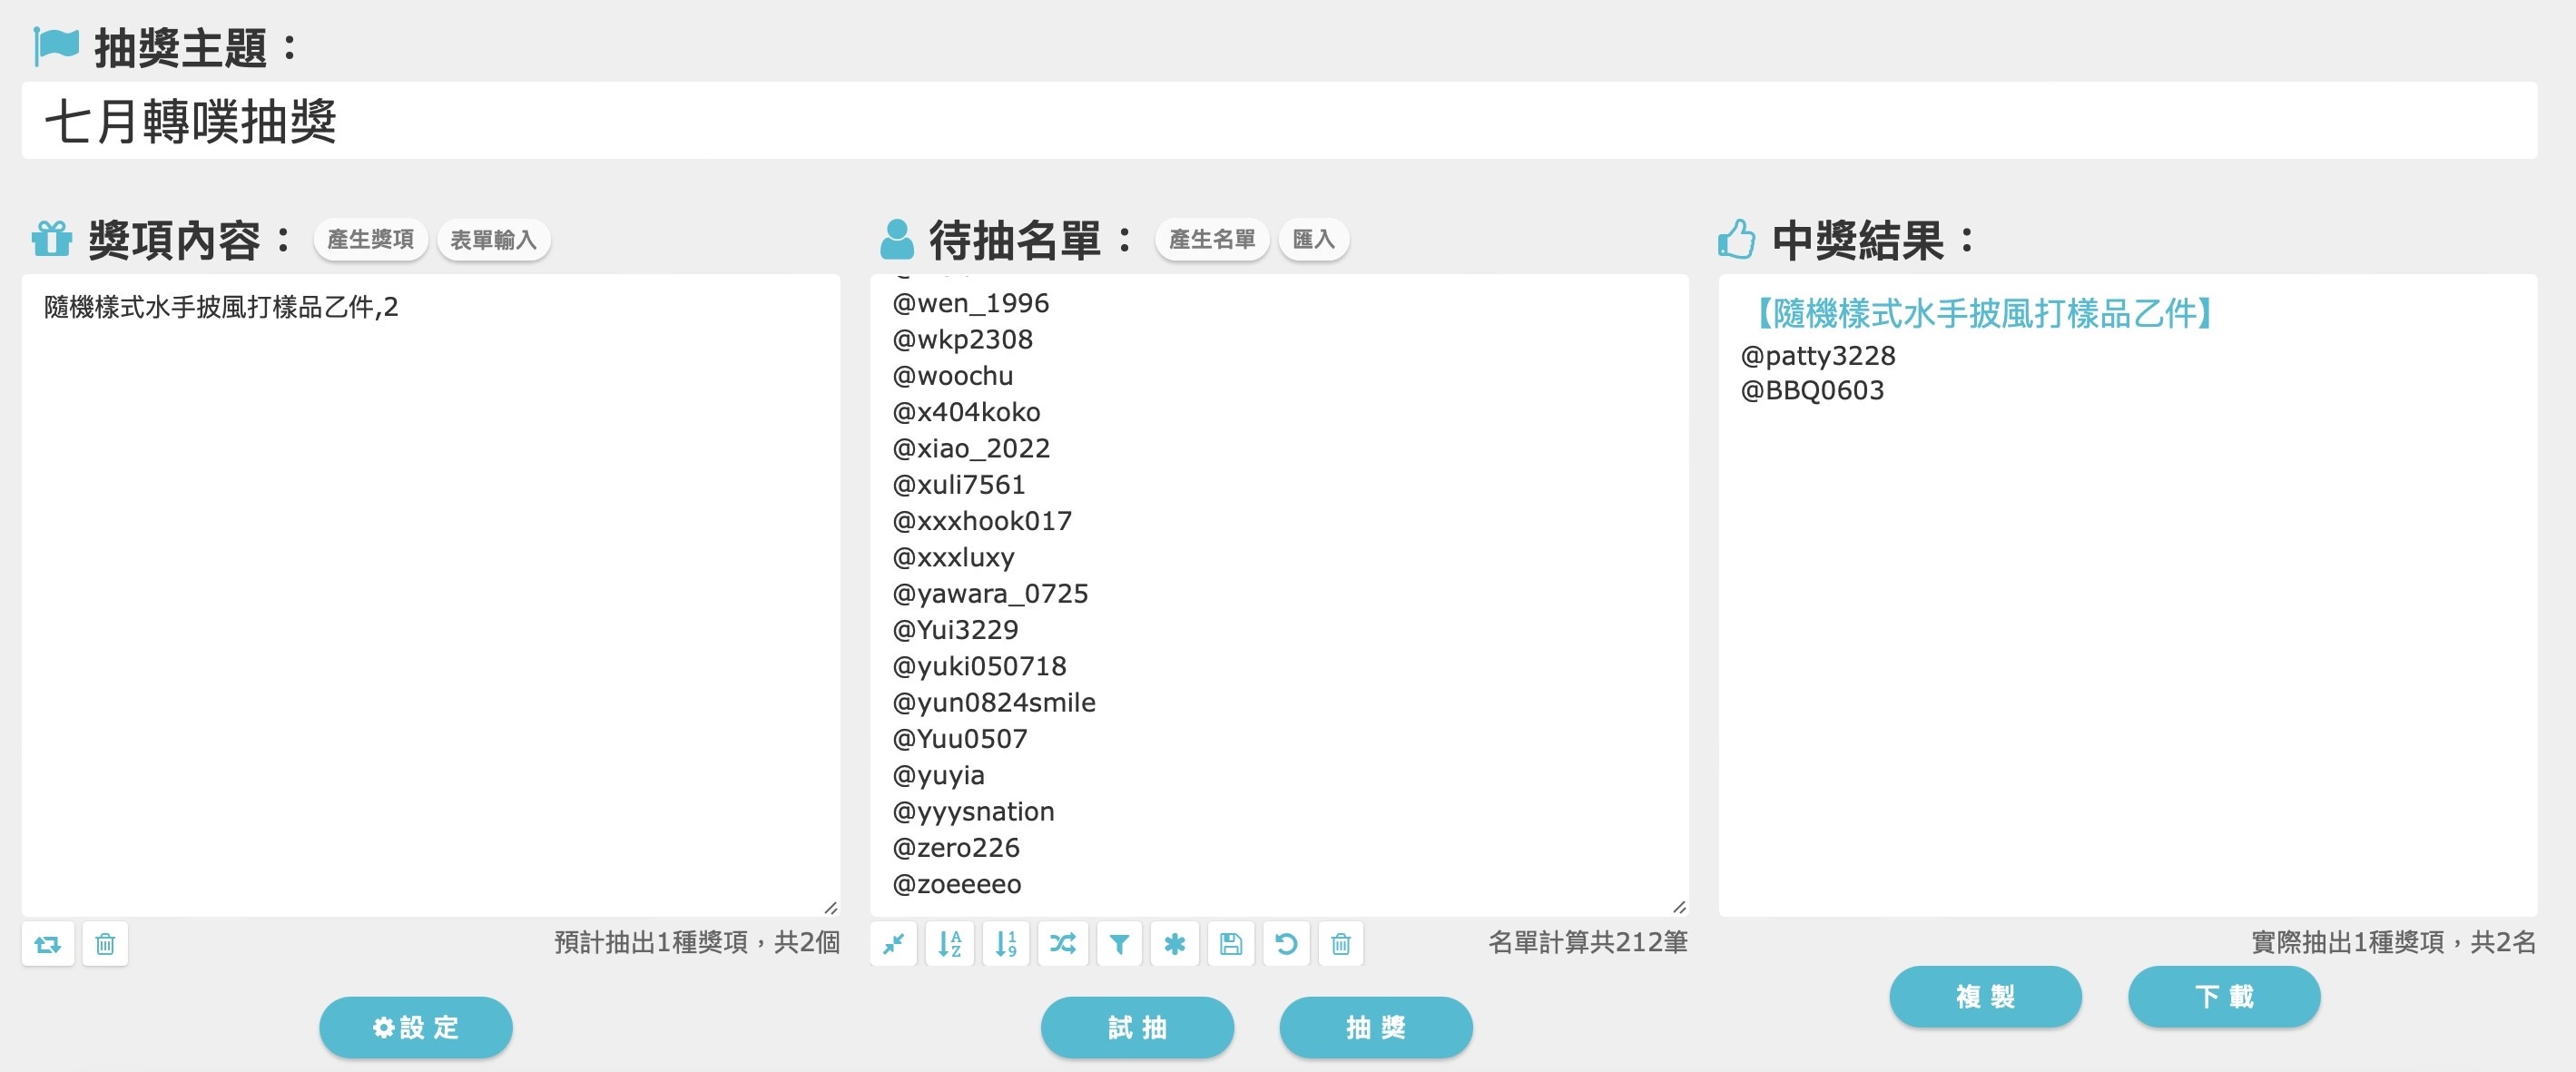Click the trash icon under name list
2576x1072 pixels.
click(x=1341, y=943)
